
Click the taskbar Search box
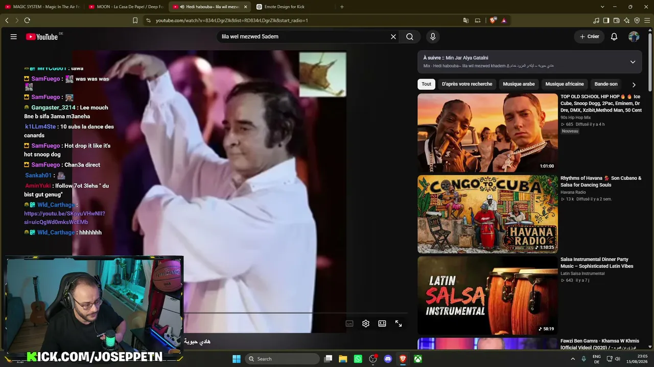click(281, 359)
